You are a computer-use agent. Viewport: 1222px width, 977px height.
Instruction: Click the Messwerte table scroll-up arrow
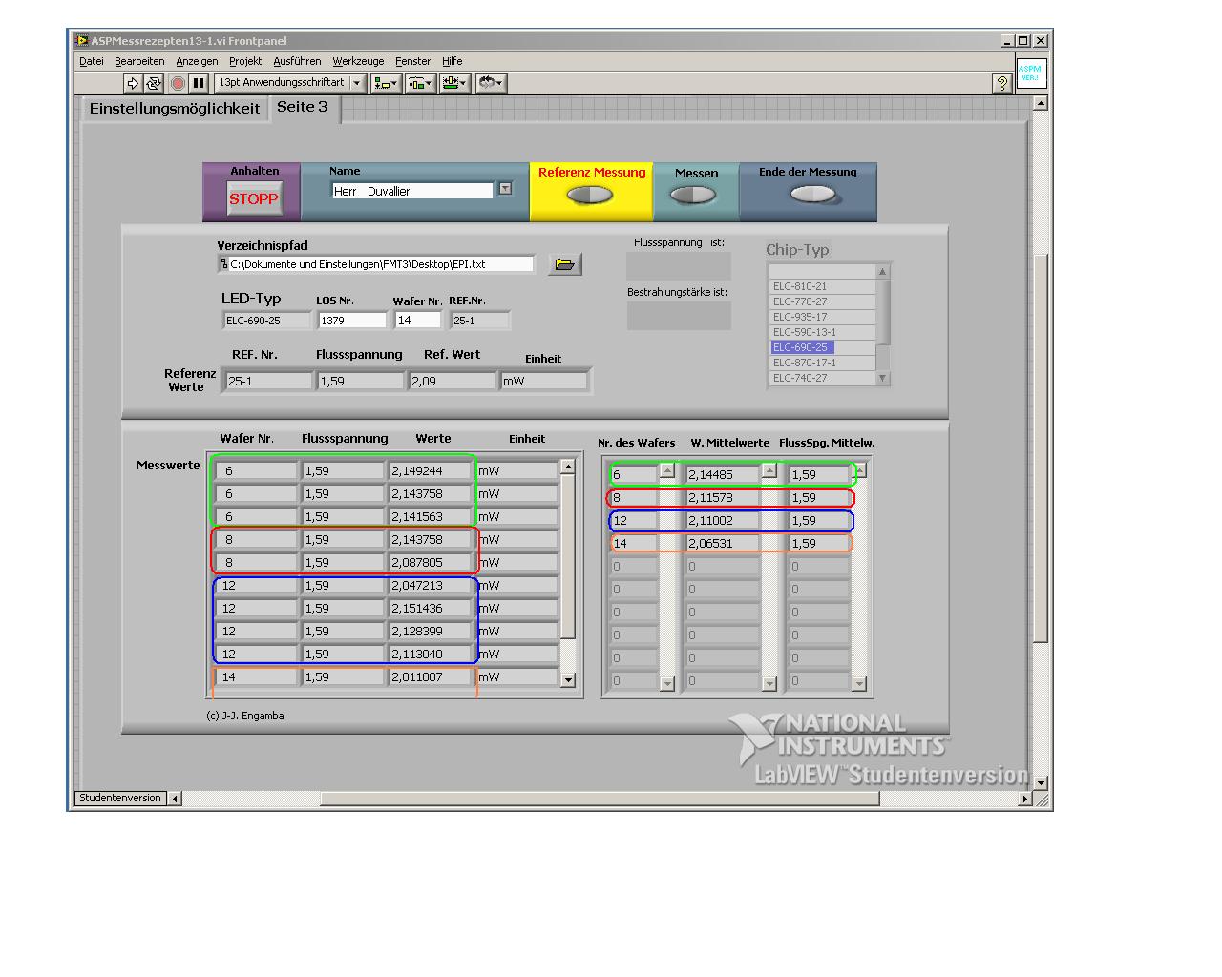coord(568,468)
